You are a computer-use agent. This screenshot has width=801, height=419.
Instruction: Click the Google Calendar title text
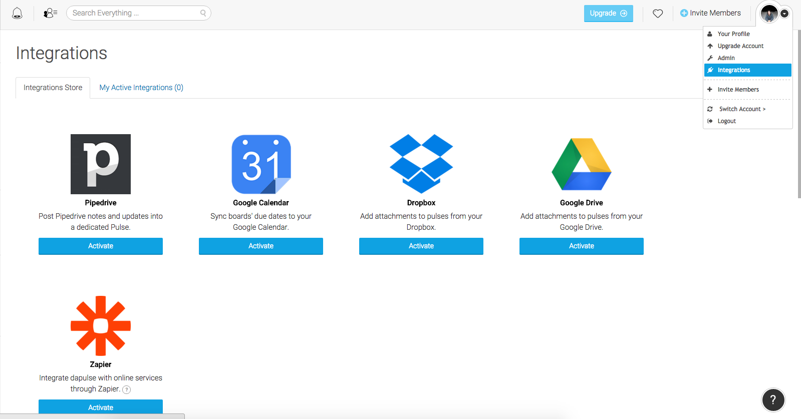tap(261, 203)
